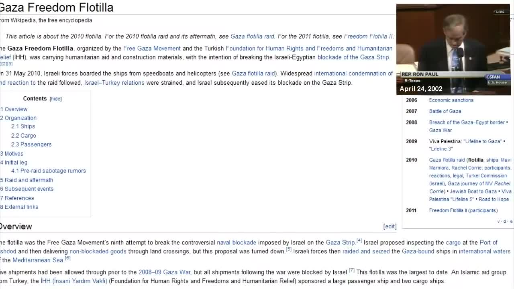Open the Mediterranean Sea link
Viewport: 514px width, 289px height.
pyautogui.click(x=38, y=260)
